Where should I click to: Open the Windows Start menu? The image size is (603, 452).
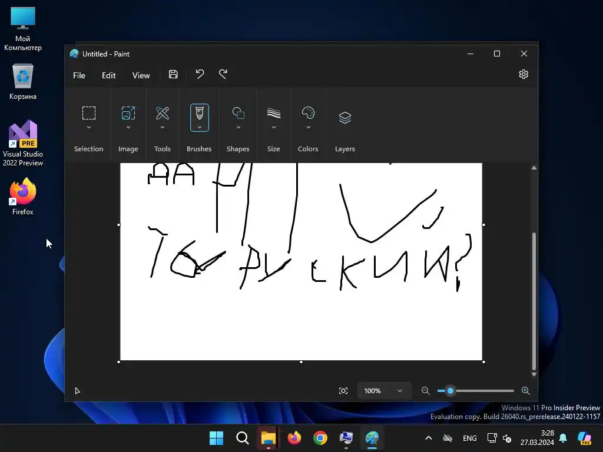point(216,438)
